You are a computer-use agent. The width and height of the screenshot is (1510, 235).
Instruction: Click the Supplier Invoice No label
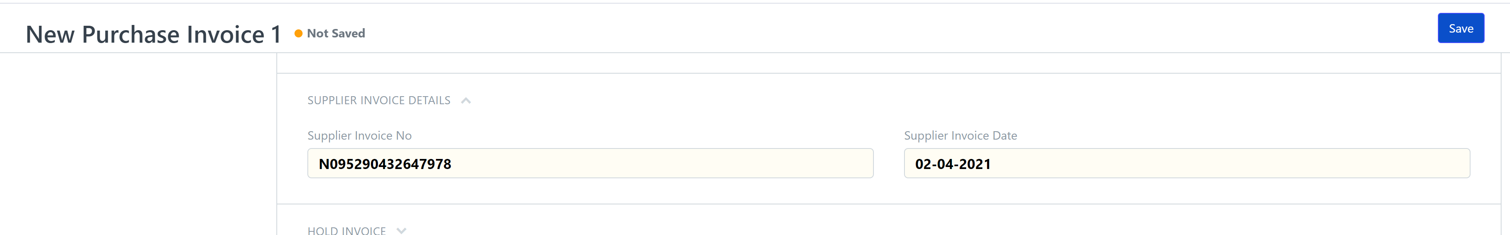point(359,135)
